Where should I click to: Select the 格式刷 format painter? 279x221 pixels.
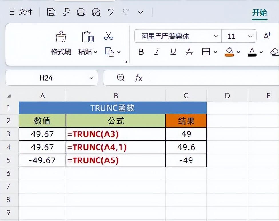(x=61, y=43)
